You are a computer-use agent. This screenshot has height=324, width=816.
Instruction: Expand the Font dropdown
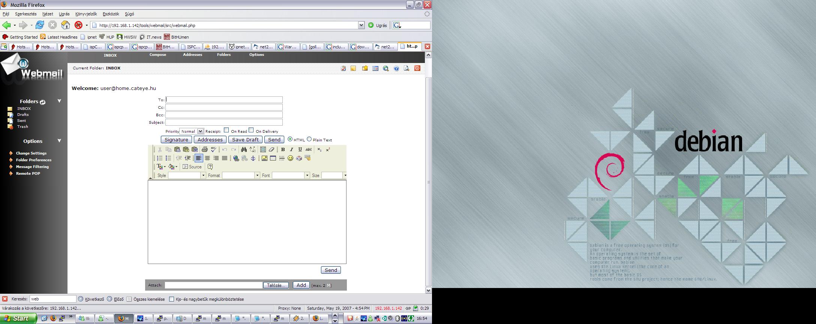pyautogui.click(x=307, y=175)
